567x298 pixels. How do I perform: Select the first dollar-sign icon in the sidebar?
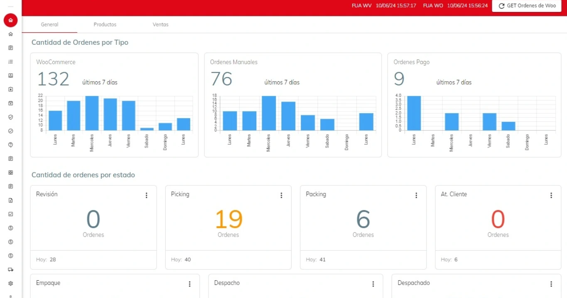[10, 228]
